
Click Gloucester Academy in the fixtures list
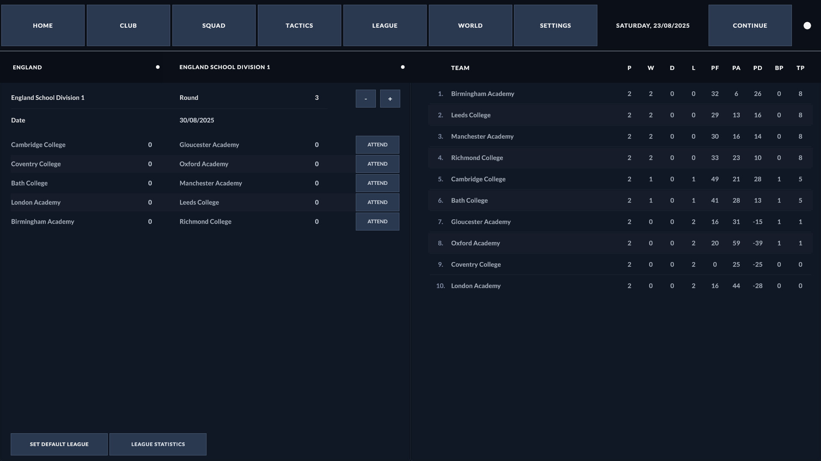click(x=209, y=145)
